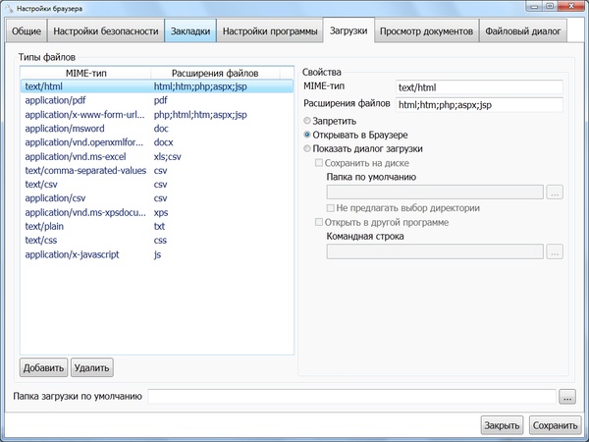Click the Сохранить button

(x=555, y=425)
